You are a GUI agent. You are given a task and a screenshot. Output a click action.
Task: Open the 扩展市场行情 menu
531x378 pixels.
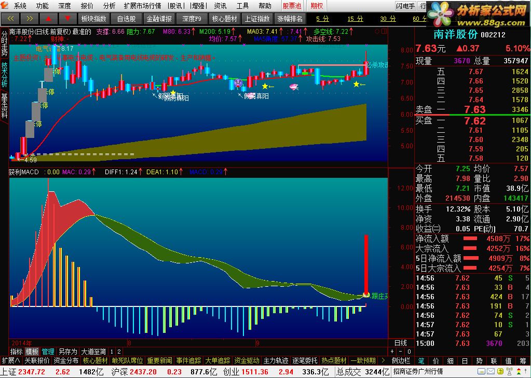pyautogui.click(x=142, y=6)
